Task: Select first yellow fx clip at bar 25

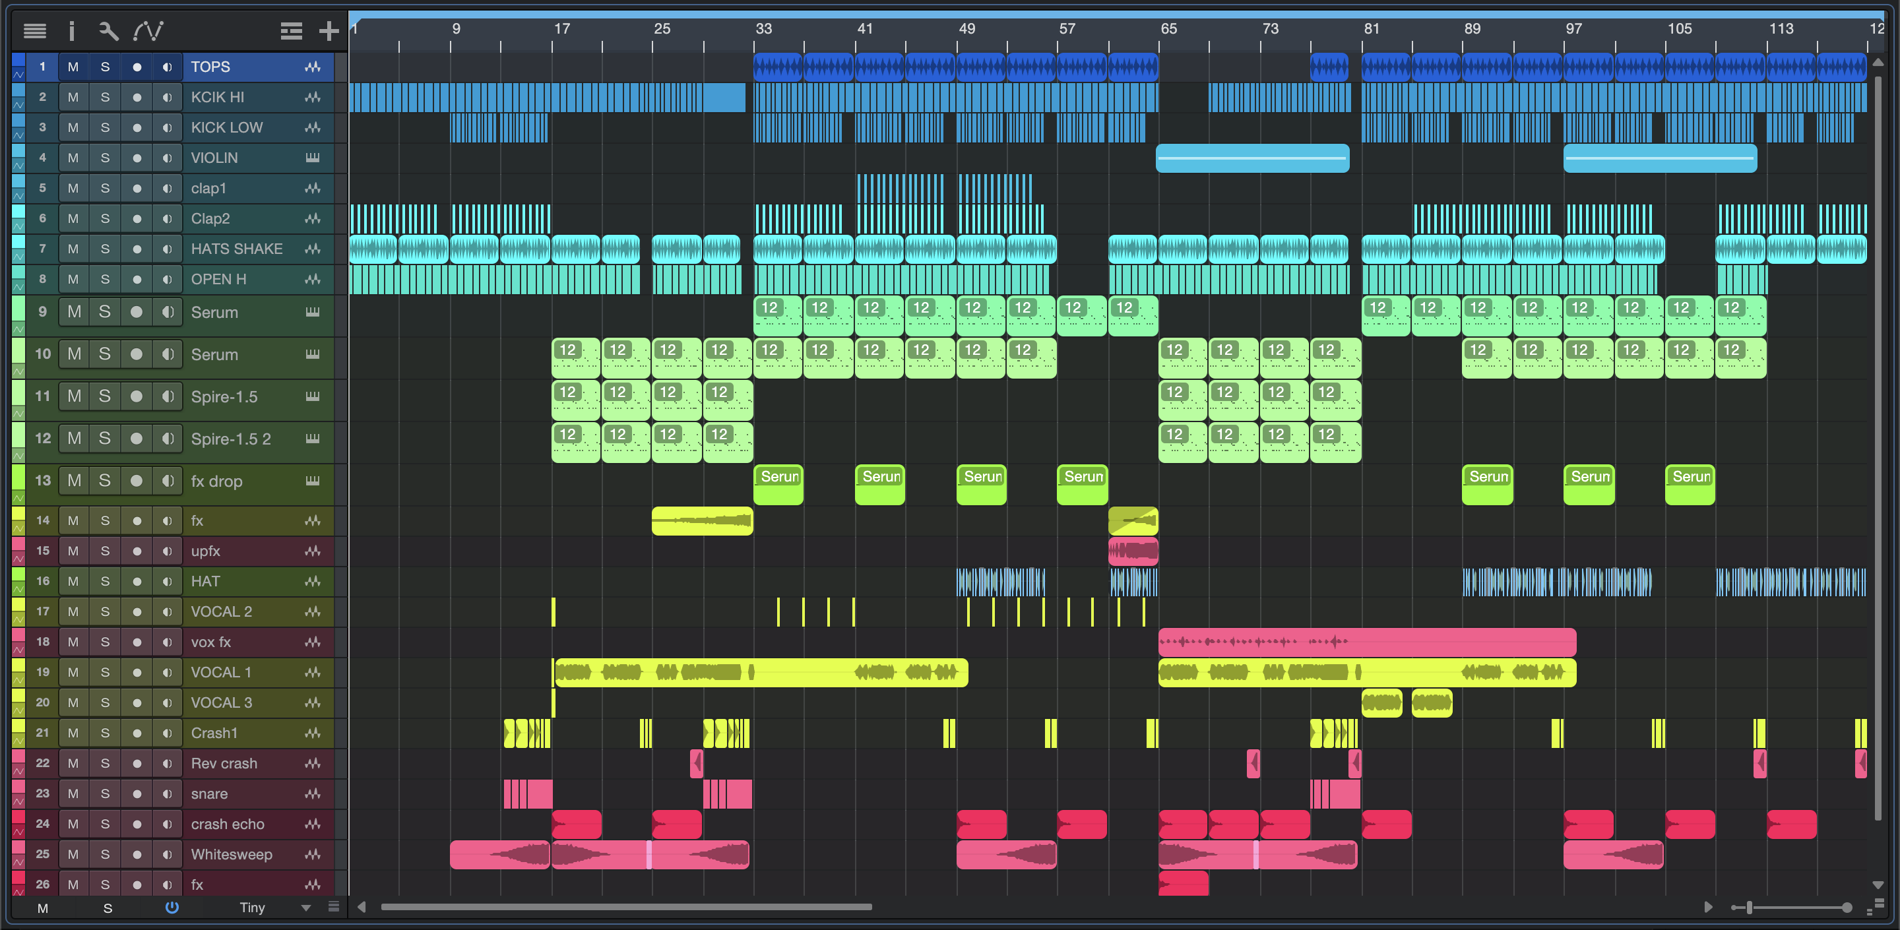Action: [x=702, y=520]
